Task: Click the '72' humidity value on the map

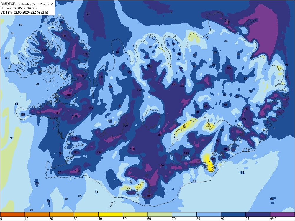Action: pos(11,138)
